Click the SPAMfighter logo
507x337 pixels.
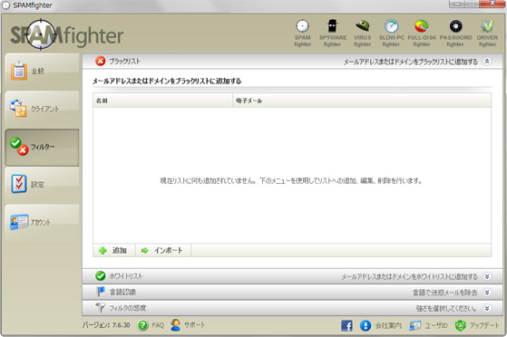tap(66, 34)
